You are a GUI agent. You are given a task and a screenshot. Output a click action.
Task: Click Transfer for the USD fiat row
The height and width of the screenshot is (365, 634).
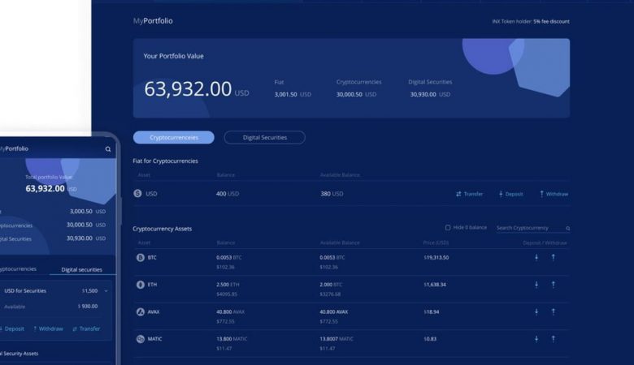[x=470, y=194]
